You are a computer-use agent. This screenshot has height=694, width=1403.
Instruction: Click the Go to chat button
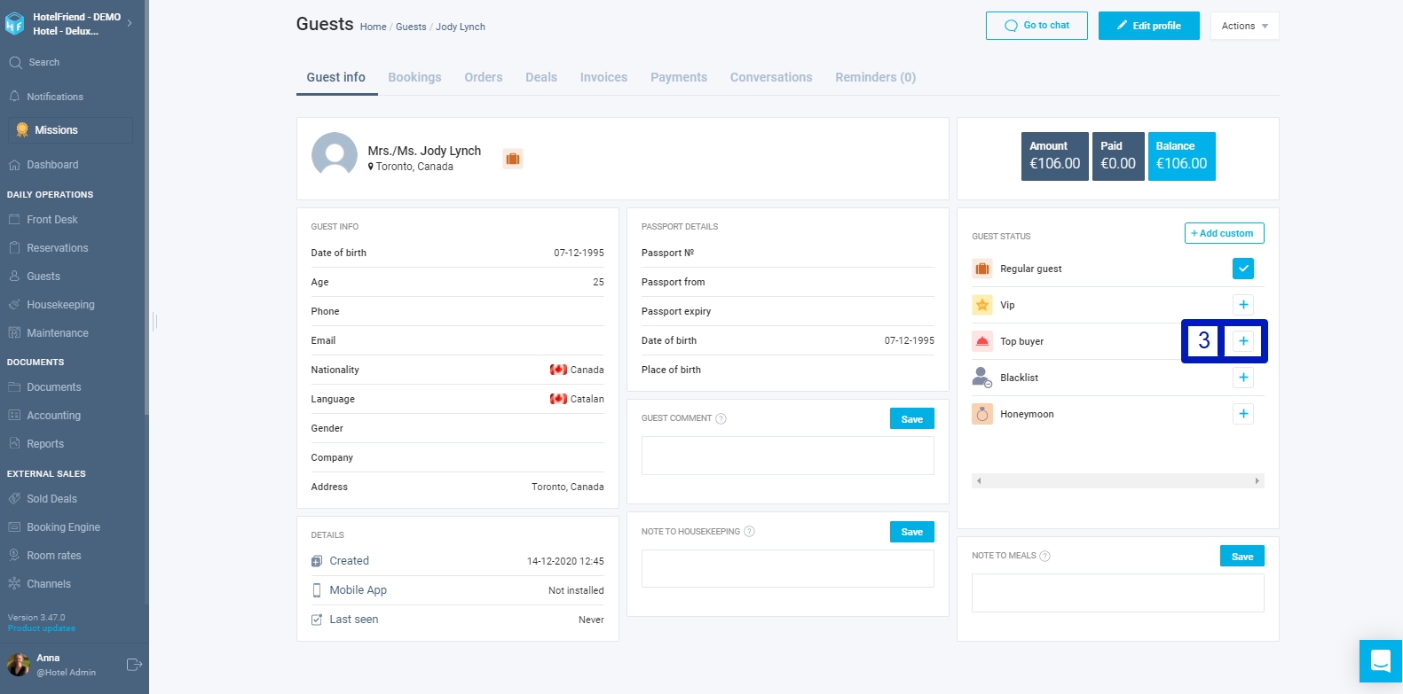(x=1036, y=26)
